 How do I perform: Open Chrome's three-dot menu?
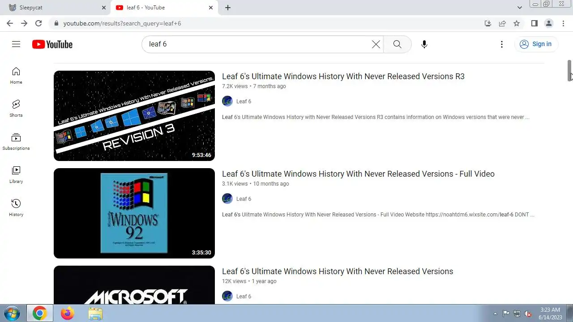coord(563,23)
